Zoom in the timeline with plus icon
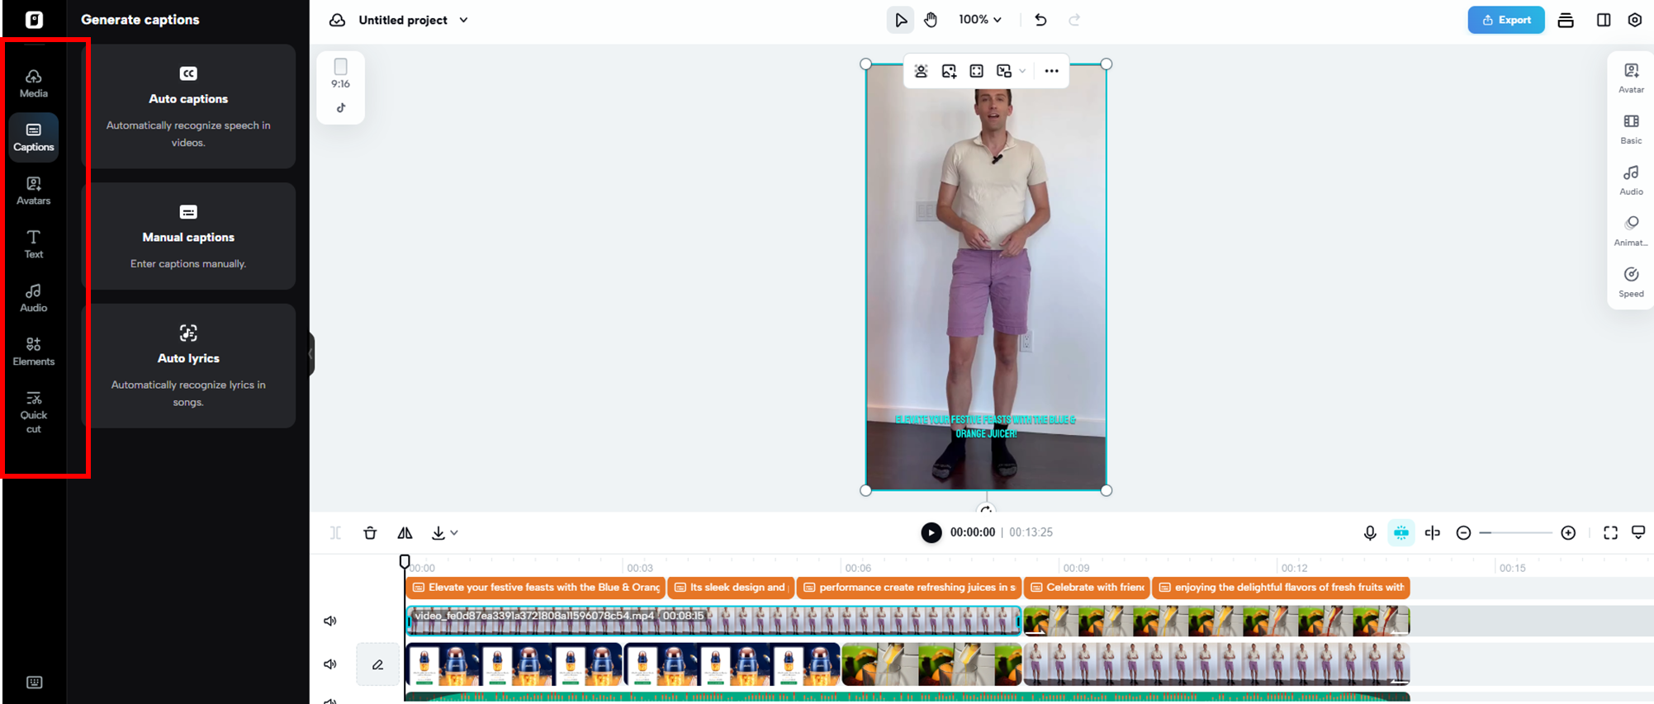 [x=1568, y=533]
